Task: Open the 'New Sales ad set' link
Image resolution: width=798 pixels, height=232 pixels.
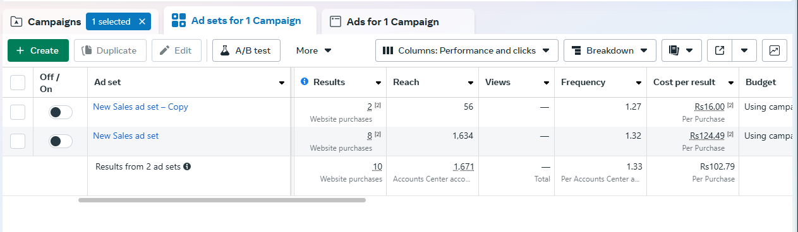Action: 126,136
